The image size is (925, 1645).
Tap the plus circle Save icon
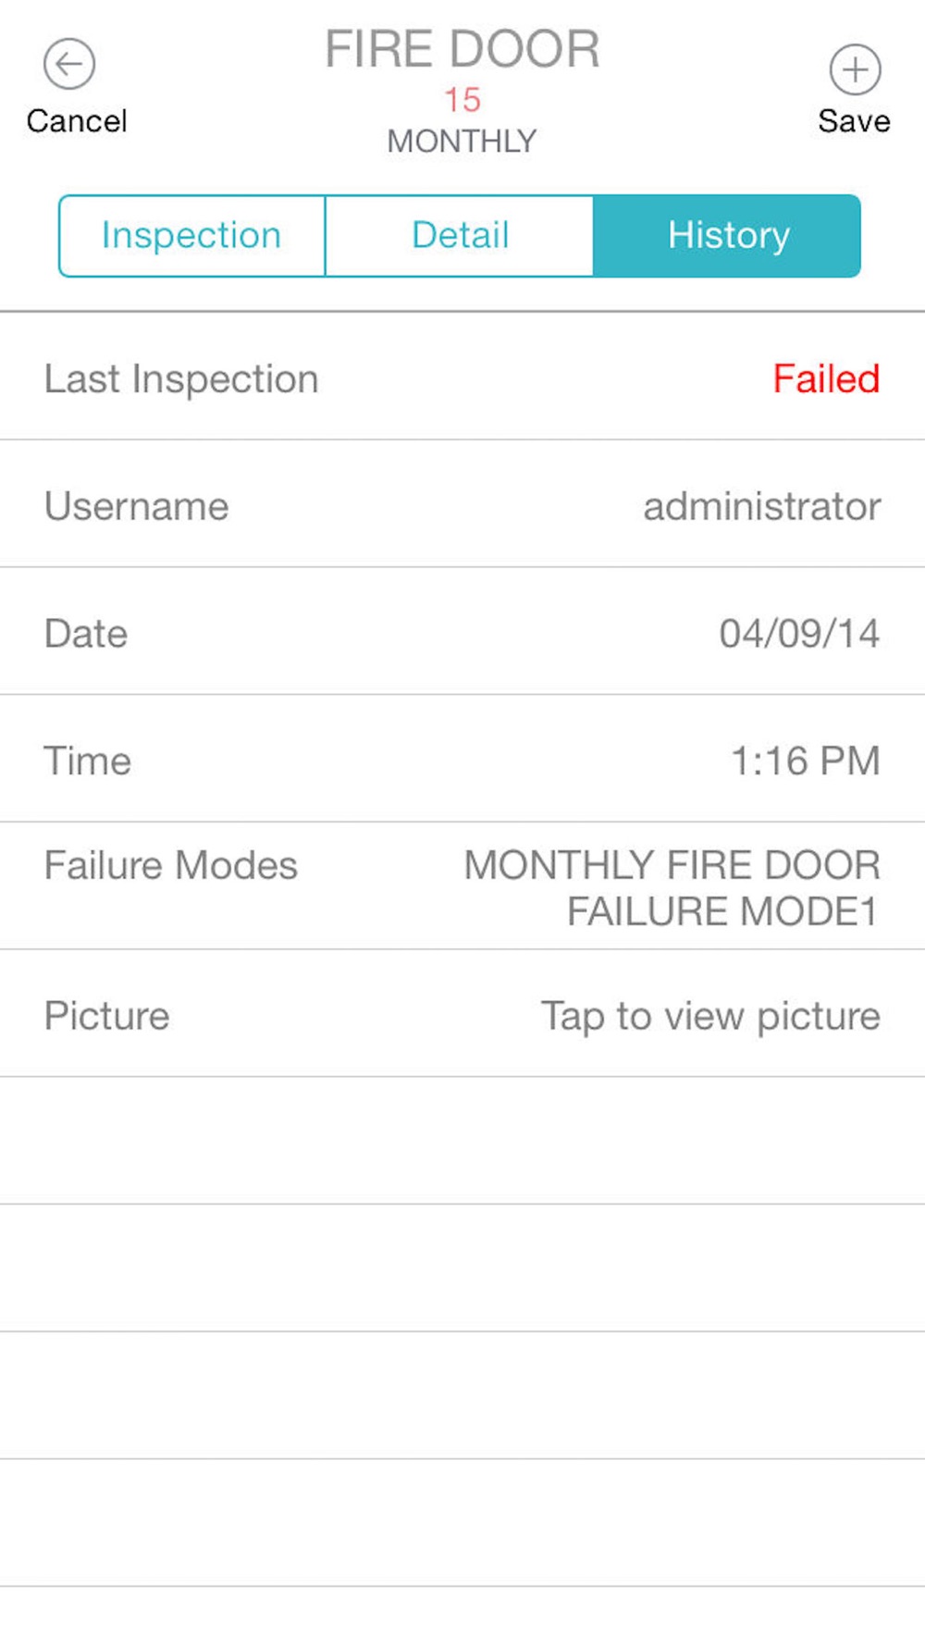click(855, 70)
